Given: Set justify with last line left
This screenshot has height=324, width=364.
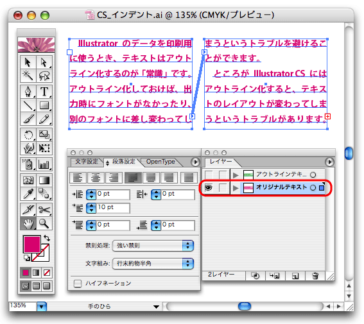Looking at the screenshot, I should [x=133, y=178].
